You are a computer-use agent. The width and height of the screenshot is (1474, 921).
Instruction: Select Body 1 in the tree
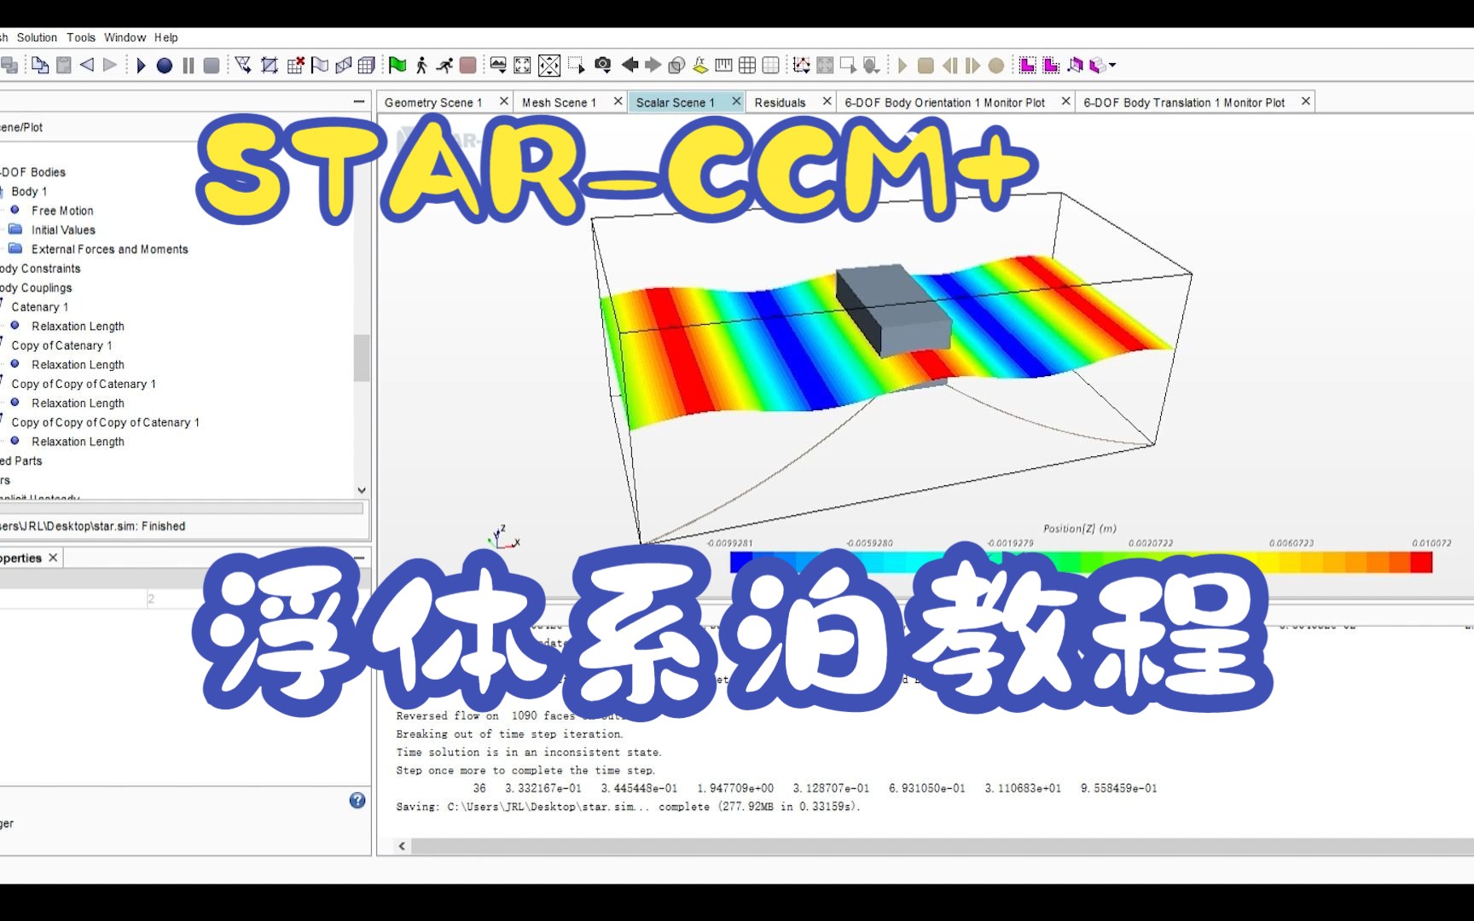pyautogui.click(x=29, y=191)
